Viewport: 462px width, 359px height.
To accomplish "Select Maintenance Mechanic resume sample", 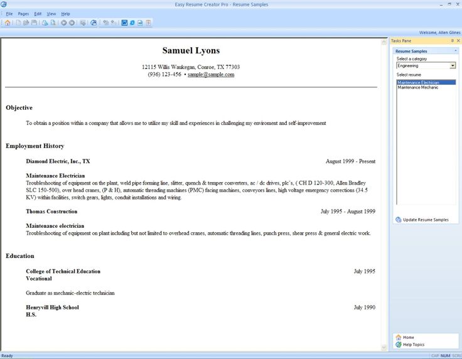I will [x=418, y=87].
